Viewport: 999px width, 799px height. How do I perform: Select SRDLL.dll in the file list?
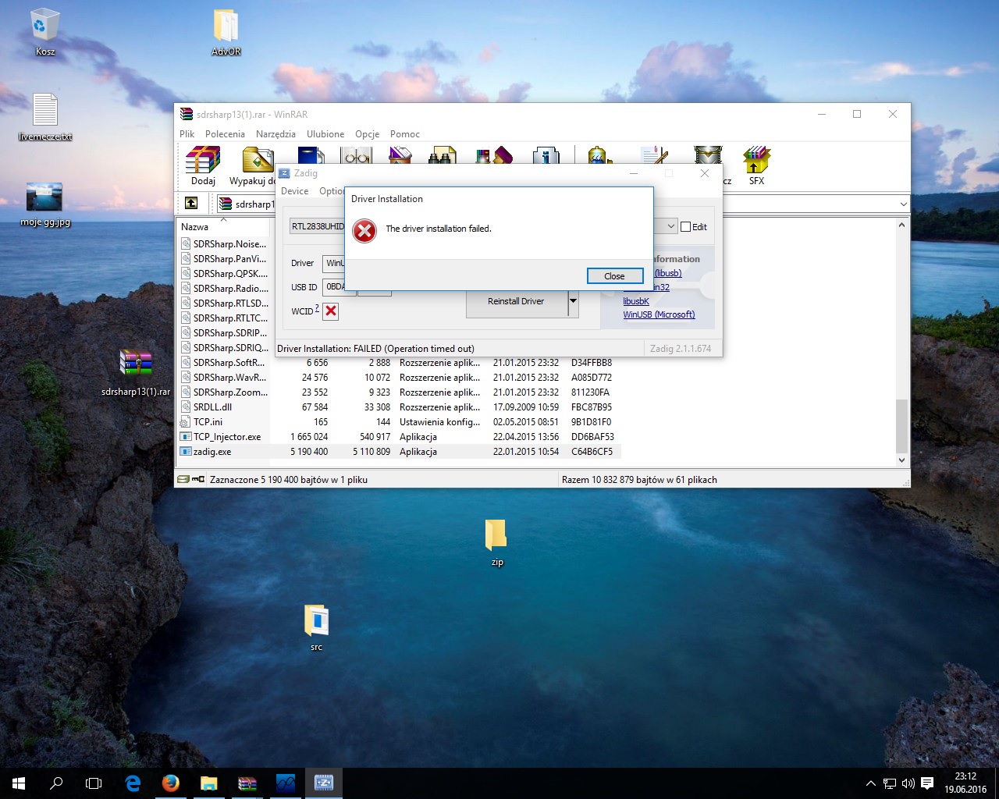point(400,407)
